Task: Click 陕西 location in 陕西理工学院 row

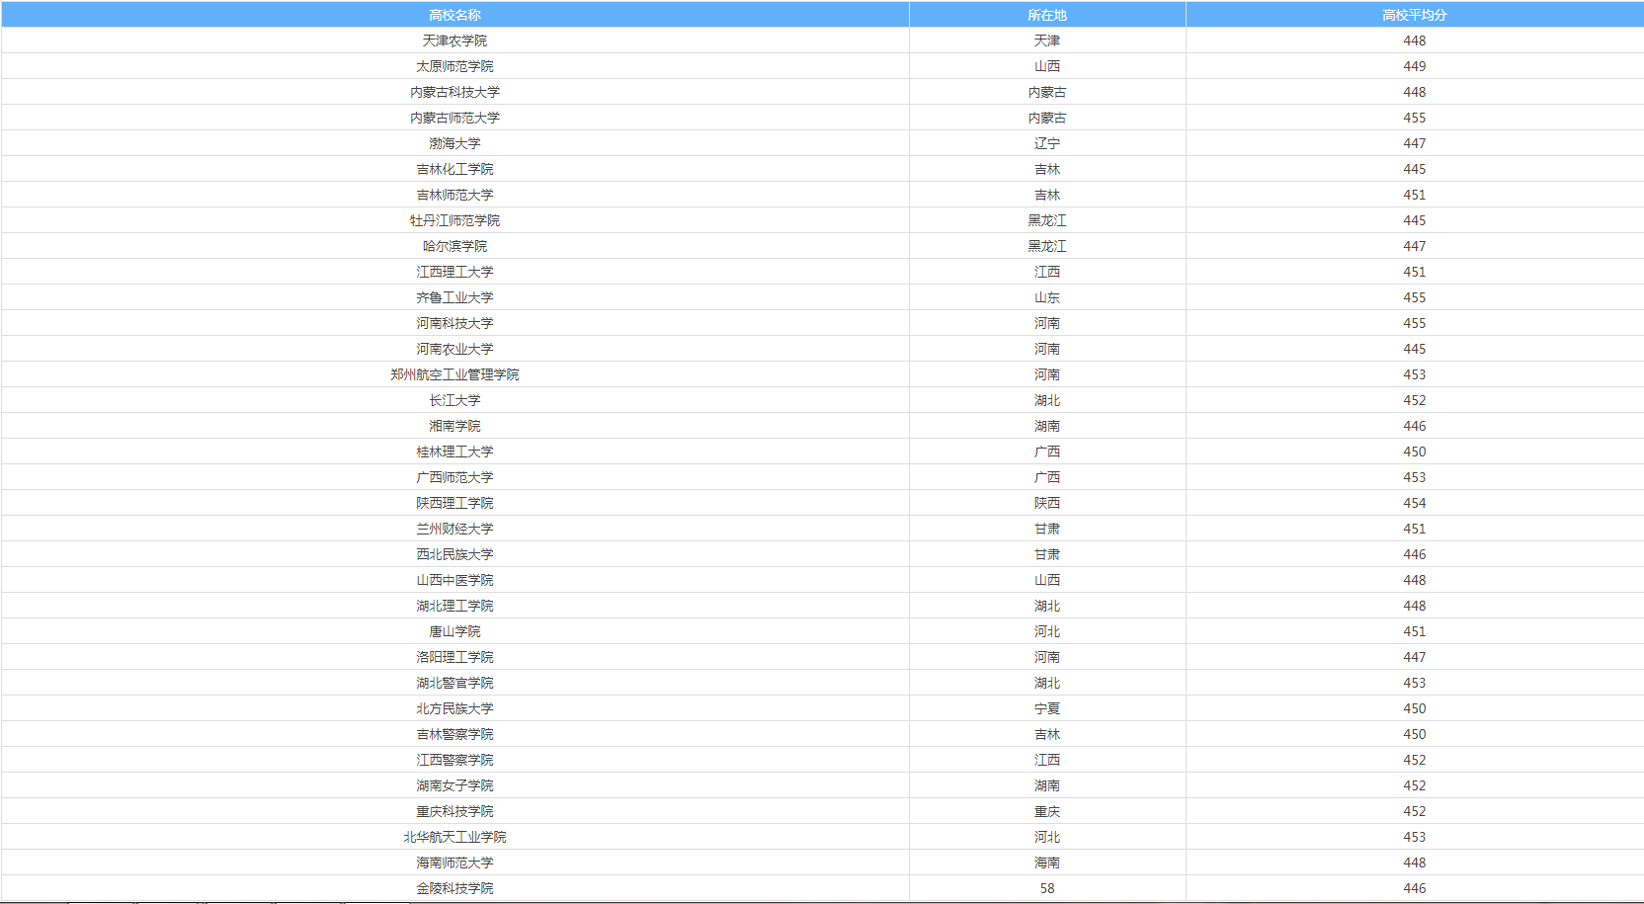Action: (1047, 503)
